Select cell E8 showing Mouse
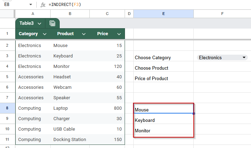The image size is (251, 148). 164,108
